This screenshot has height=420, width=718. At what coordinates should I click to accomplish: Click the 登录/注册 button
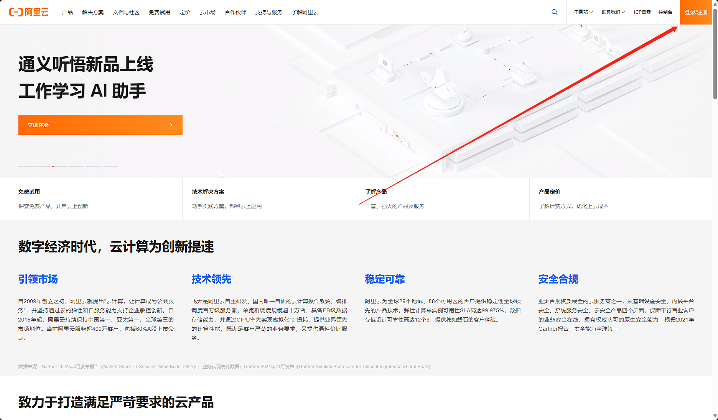click(x=696, y=12)
